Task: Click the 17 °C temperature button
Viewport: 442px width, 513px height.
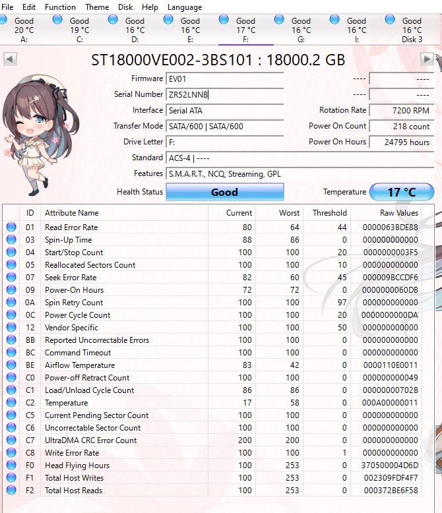Action: click(x=402, y=192)
